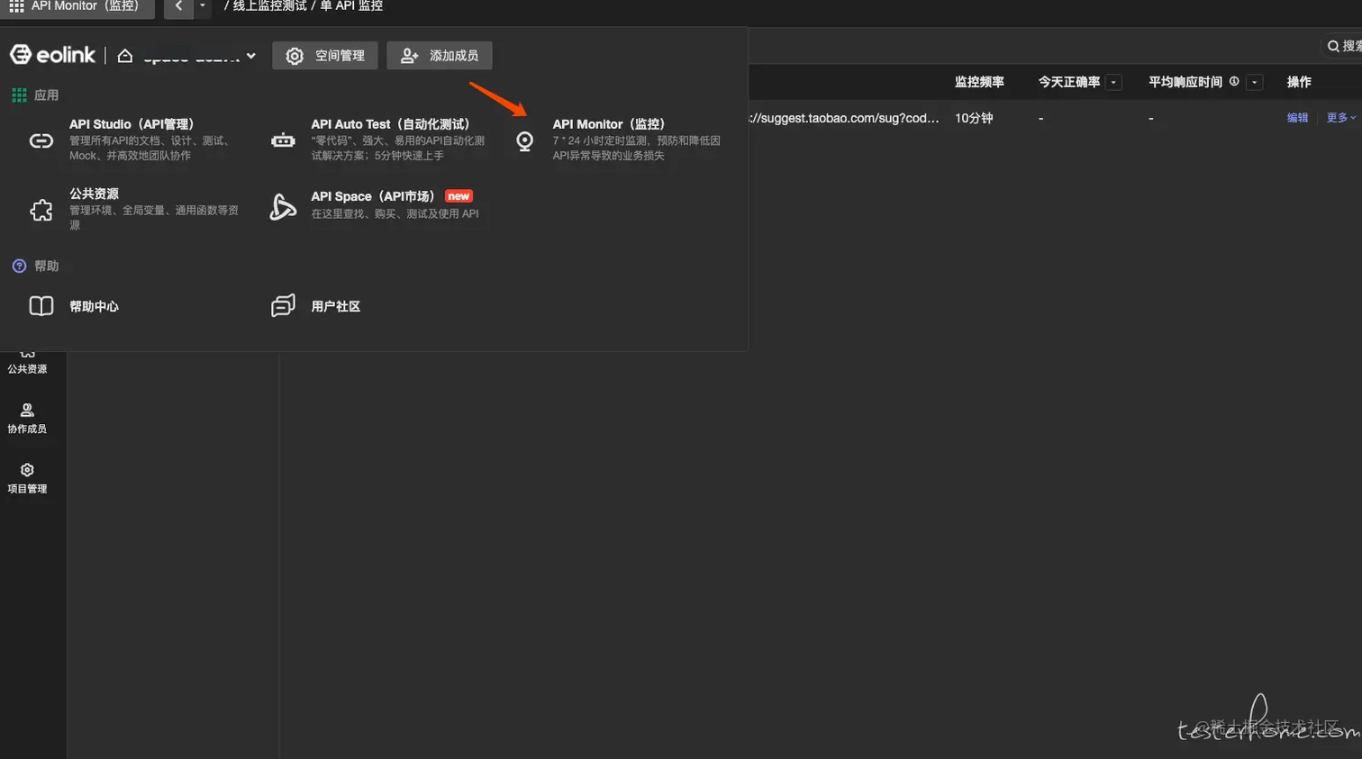Click the 公共资源 puzzle icon in app menu
This screenshot has height=759, width=1362.
tap(41, 211)
